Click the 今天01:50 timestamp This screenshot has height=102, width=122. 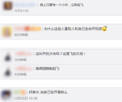(x=21, y=11)
